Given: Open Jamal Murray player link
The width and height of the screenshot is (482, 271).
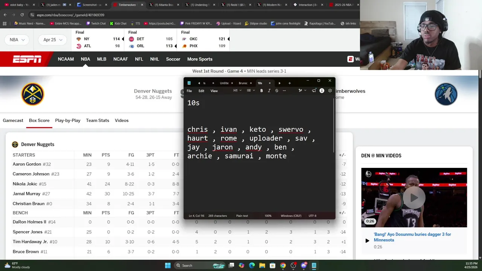Looking at the screenshot, I should (26, 194).
